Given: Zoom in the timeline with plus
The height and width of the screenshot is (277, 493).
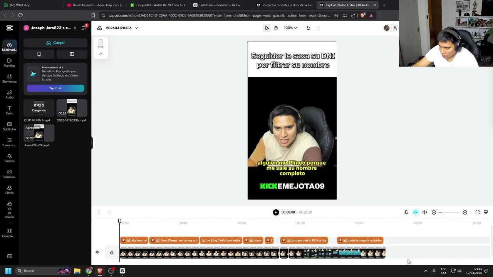Looking at the screenshot, I should click(x=465, y=212).
